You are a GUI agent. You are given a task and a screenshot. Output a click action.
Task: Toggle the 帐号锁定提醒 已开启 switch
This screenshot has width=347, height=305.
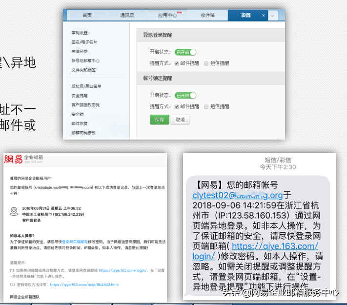(185, 95)
